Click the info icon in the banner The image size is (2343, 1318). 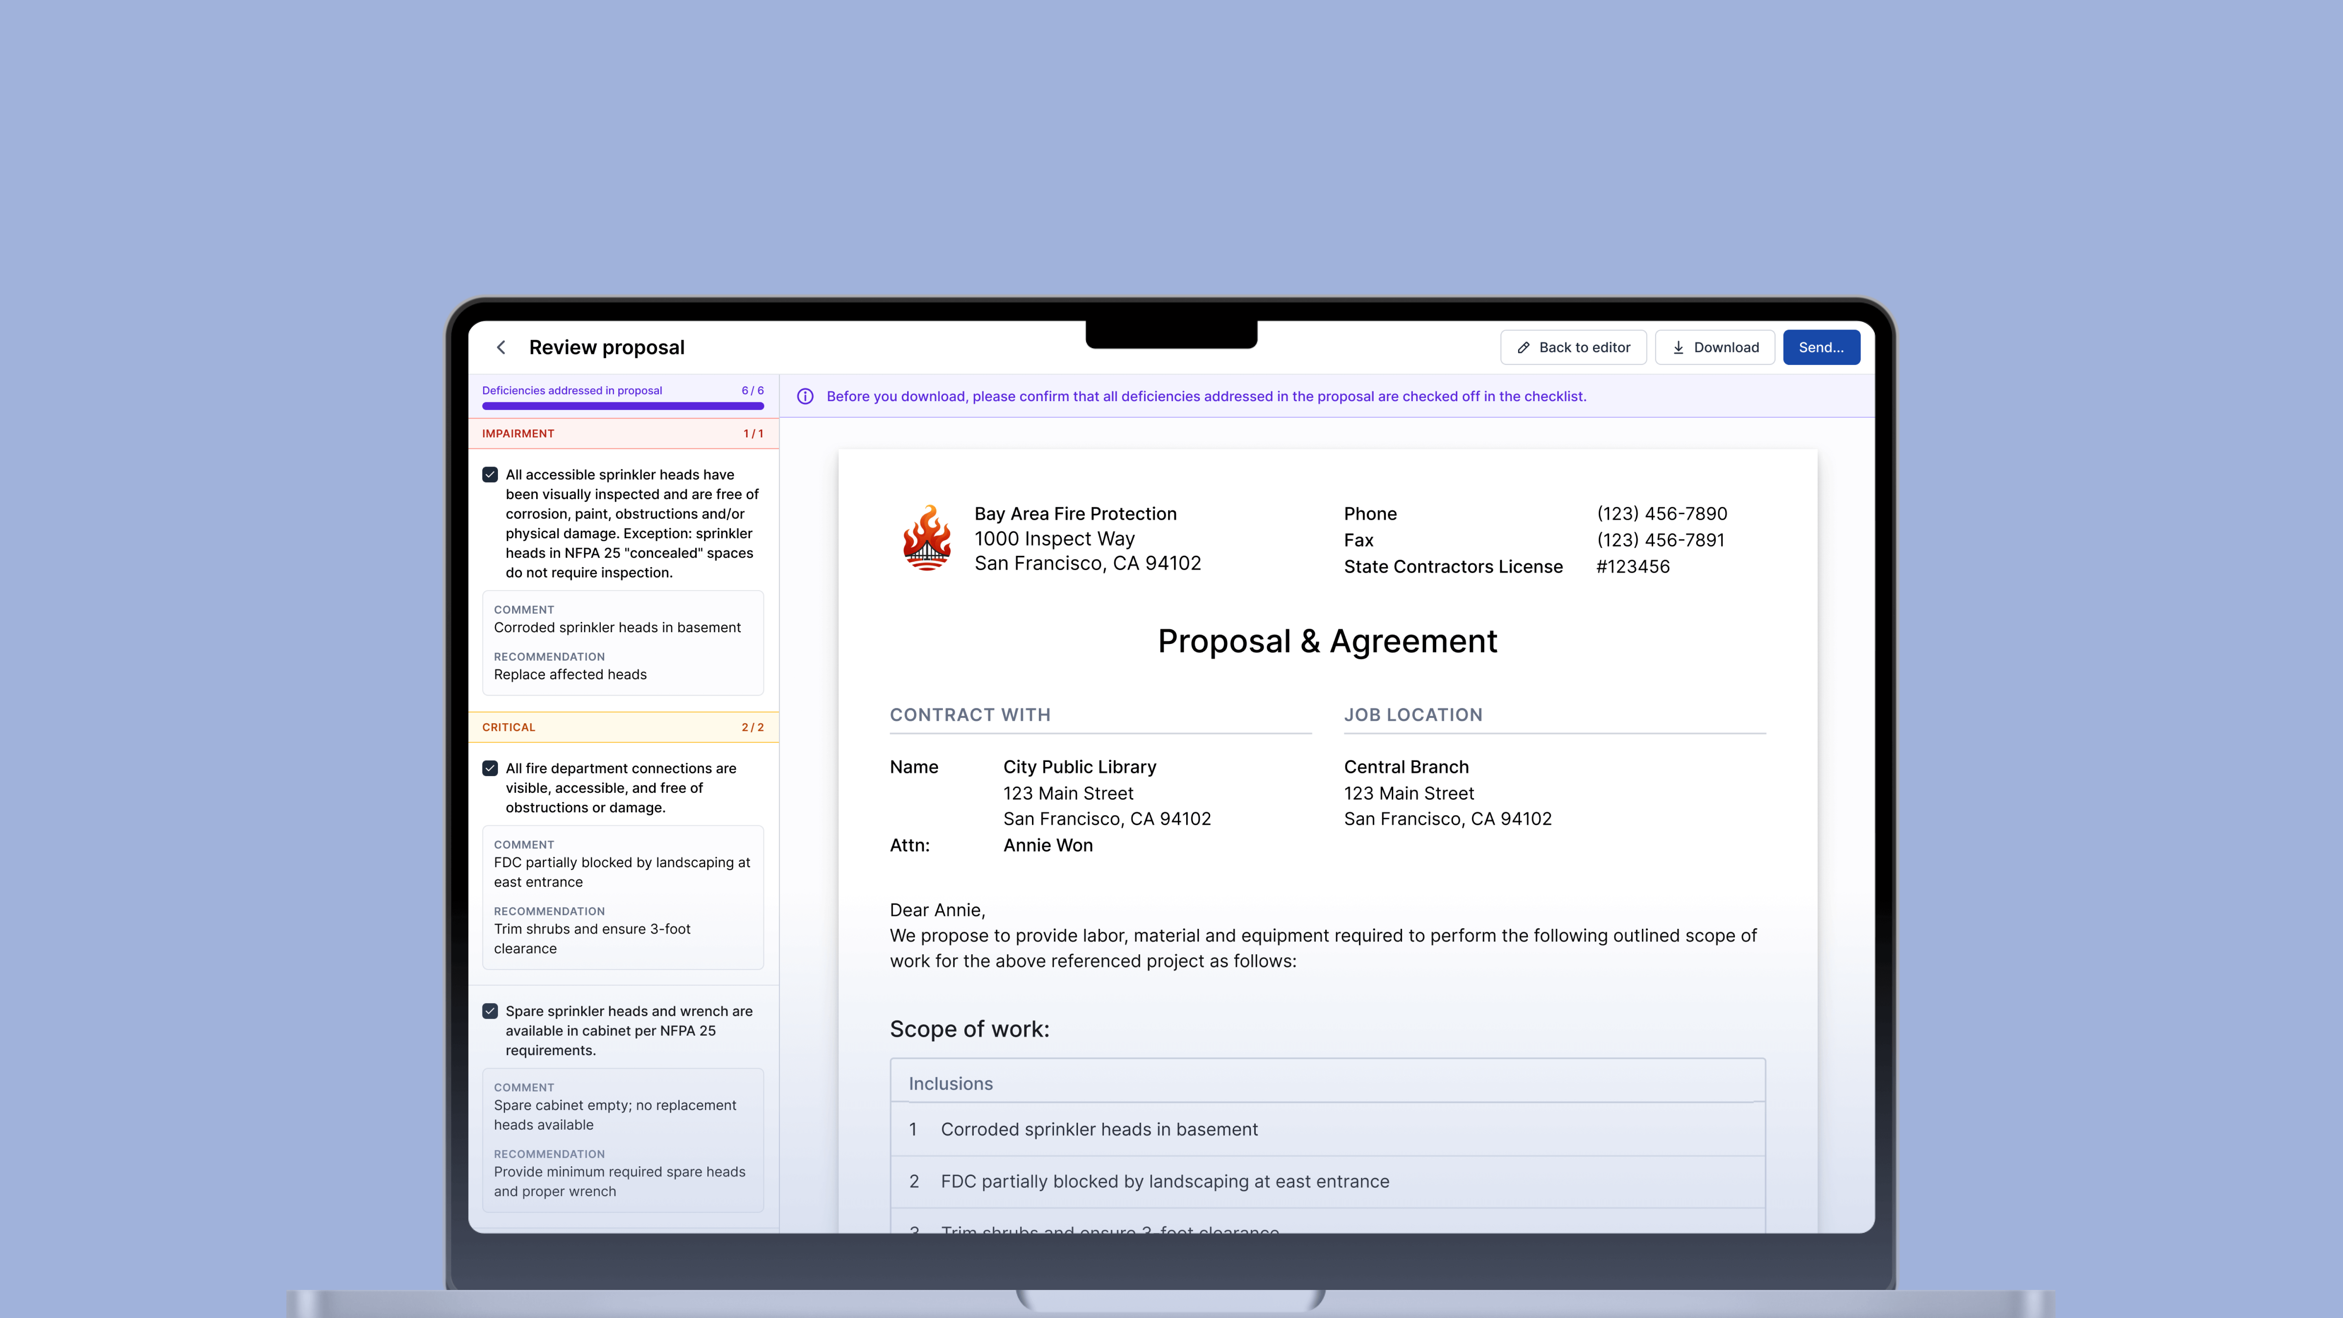[x=805, y=397]
